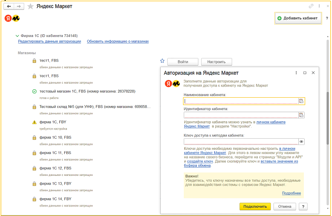Click the Настроить button
332x216 pixels.
click(x=216, y=62)
